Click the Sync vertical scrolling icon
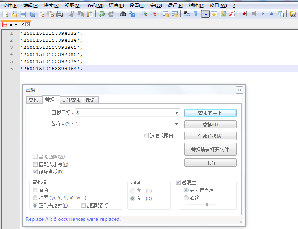This screenshot has width=298, height=229. point(166,14)
